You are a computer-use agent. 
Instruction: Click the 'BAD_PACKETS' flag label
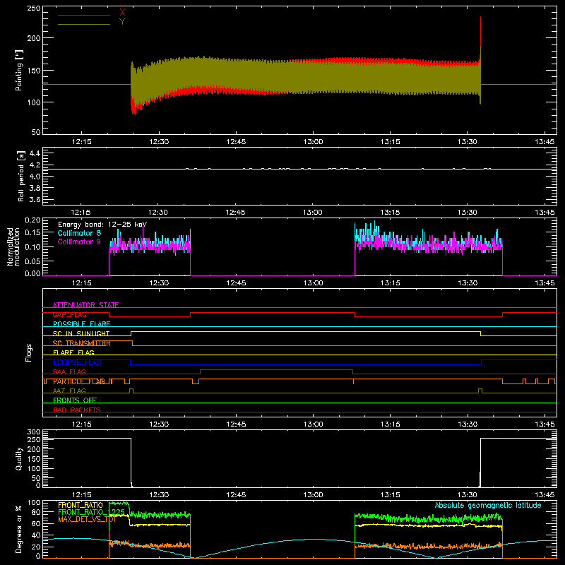pos(77,410)
